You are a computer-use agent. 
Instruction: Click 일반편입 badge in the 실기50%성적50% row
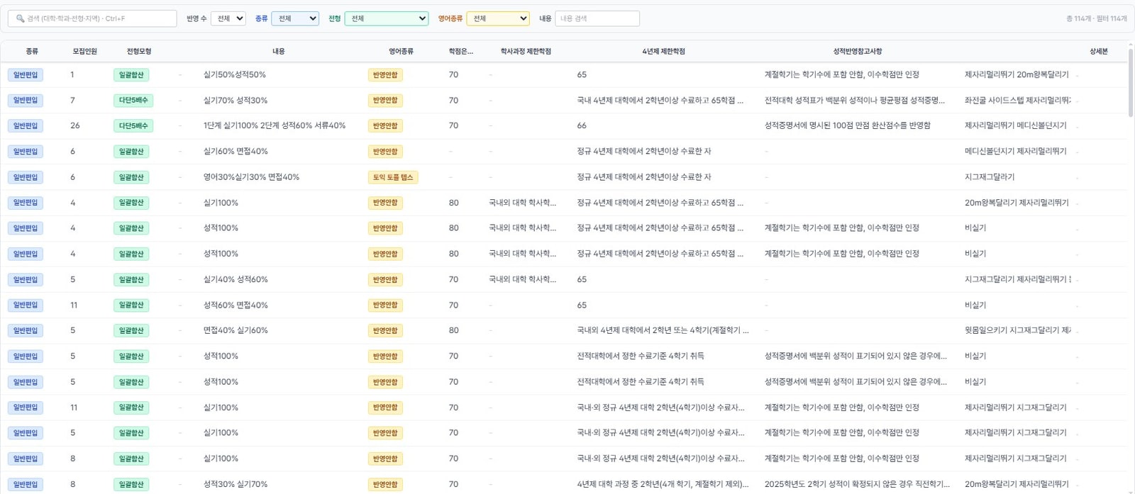pos(26,75)
